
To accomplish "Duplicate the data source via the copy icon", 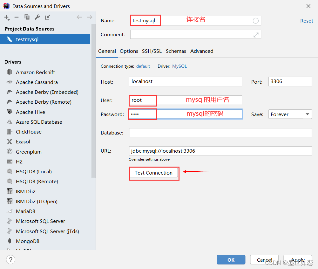I will click(27, 17).
